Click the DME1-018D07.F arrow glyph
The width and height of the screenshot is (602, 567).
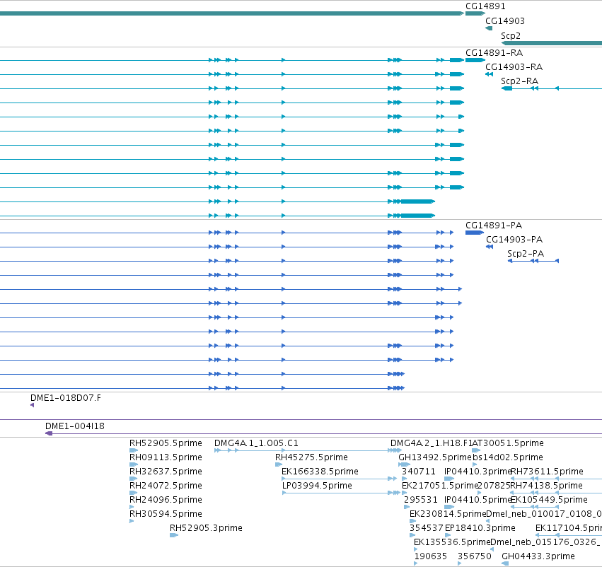click(x=33, y=405)
